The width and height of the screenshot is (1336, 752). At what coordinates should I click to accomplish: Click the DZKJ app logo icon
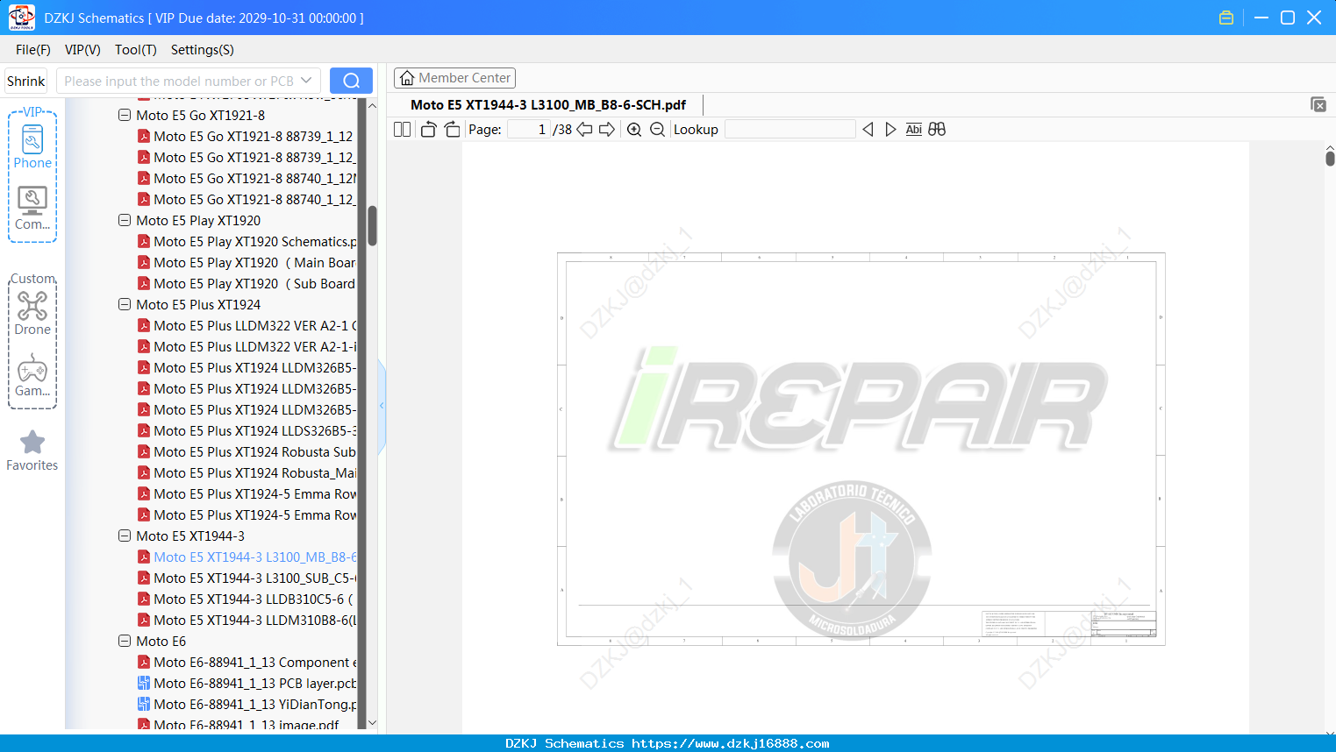[x=21, y=18]
